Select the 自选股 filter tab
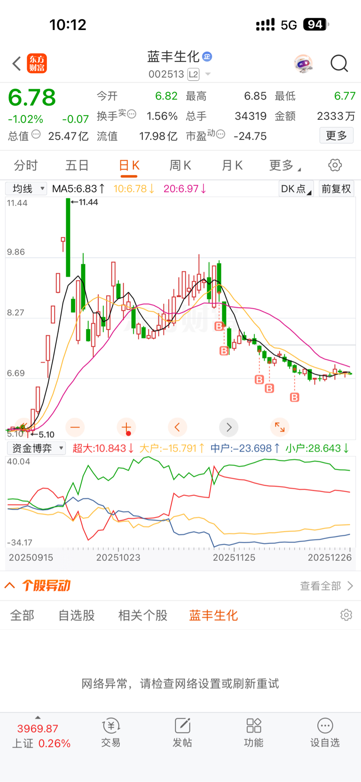Viewport: 361px width, 782px height. [77, 615]
